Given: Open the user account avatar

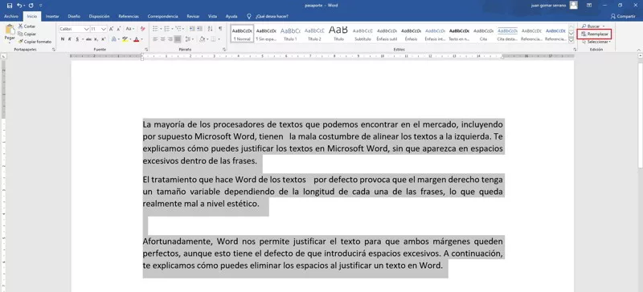Looking at the screenshot, I should 574,5.
